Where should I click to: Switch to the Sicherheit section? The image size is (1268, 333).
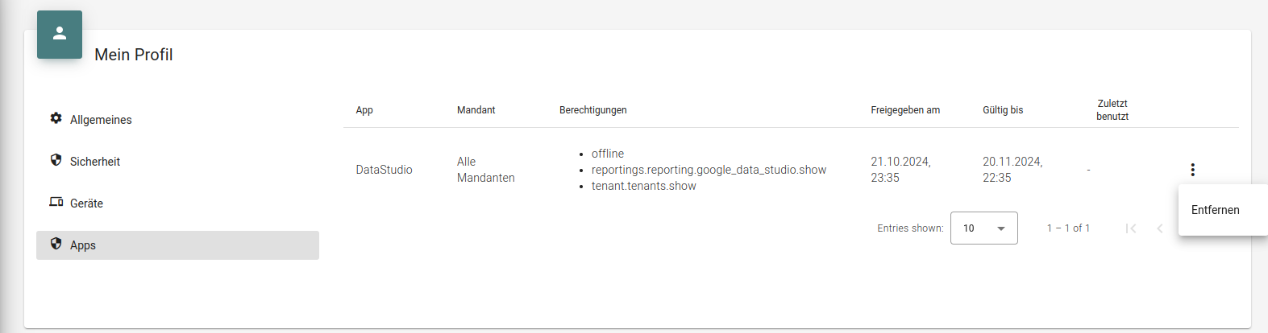coord(95,162)
